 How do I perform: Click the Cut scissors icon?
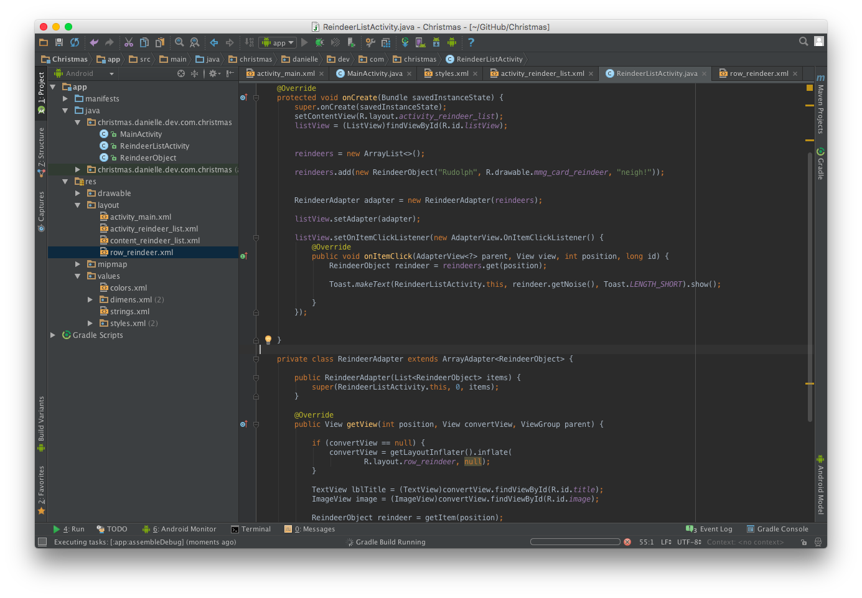coord(129,42)
